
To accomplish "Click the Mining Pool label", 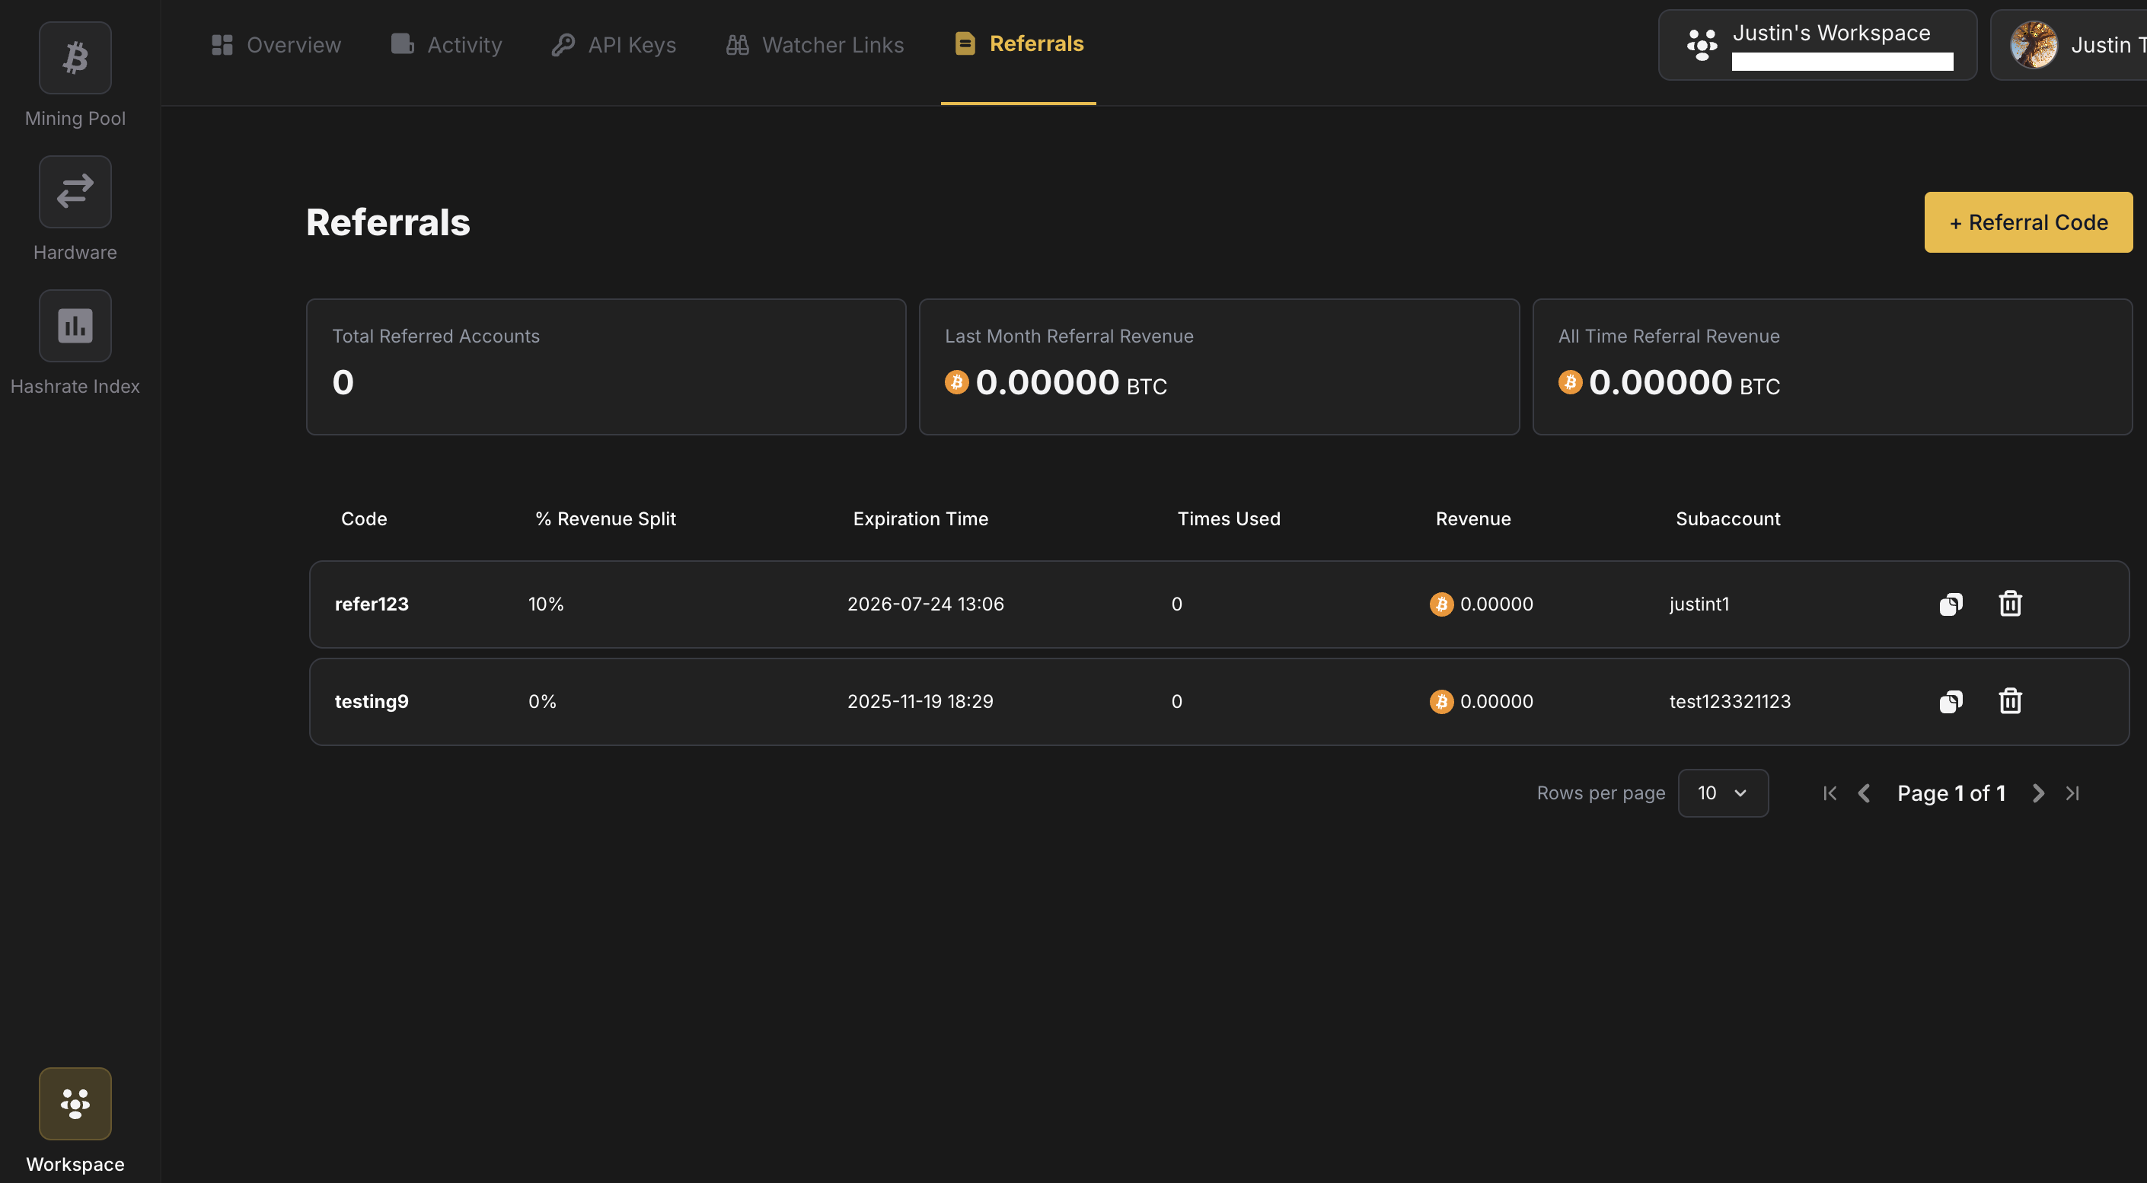I will (x=75, y=118).
